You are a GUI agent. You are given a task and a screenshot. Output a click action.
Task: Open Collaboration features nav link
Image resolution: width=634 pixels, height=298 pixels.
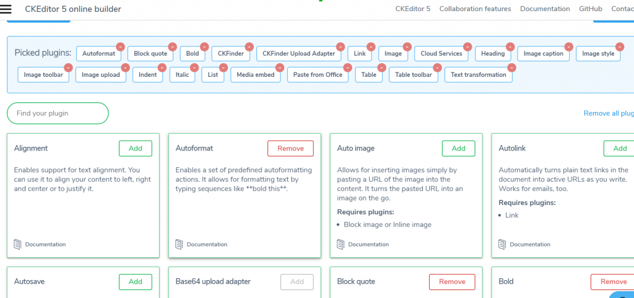[475, 9]
